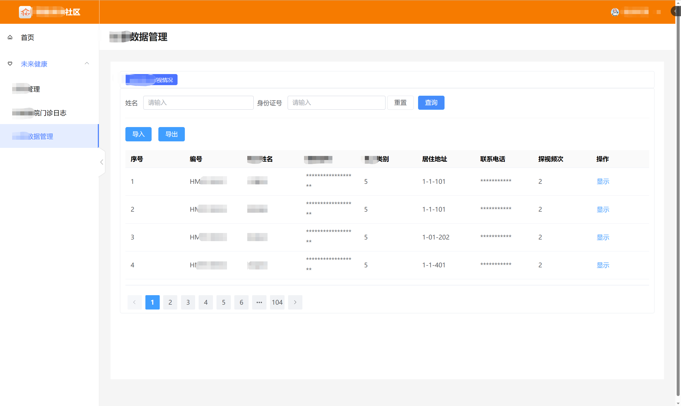Click the 编号 column header
681x406 pixels.
(x=196, y=159)
